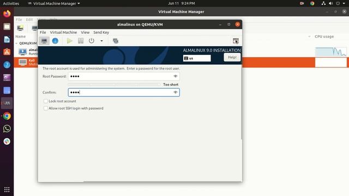This screenshot has width=349, height=196.
Task: Open the Virtual Machine menu
Action: point(63,33)
